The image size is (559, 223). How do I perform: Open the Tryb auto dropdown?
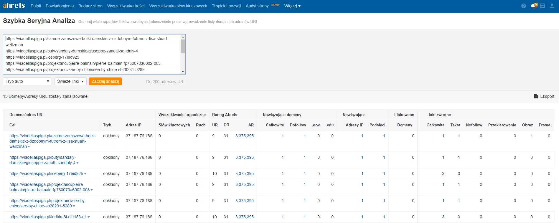click(27, 81)
